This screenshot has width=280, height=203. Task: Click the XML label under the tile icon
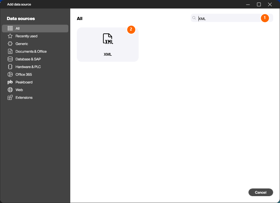coord(108,54)
